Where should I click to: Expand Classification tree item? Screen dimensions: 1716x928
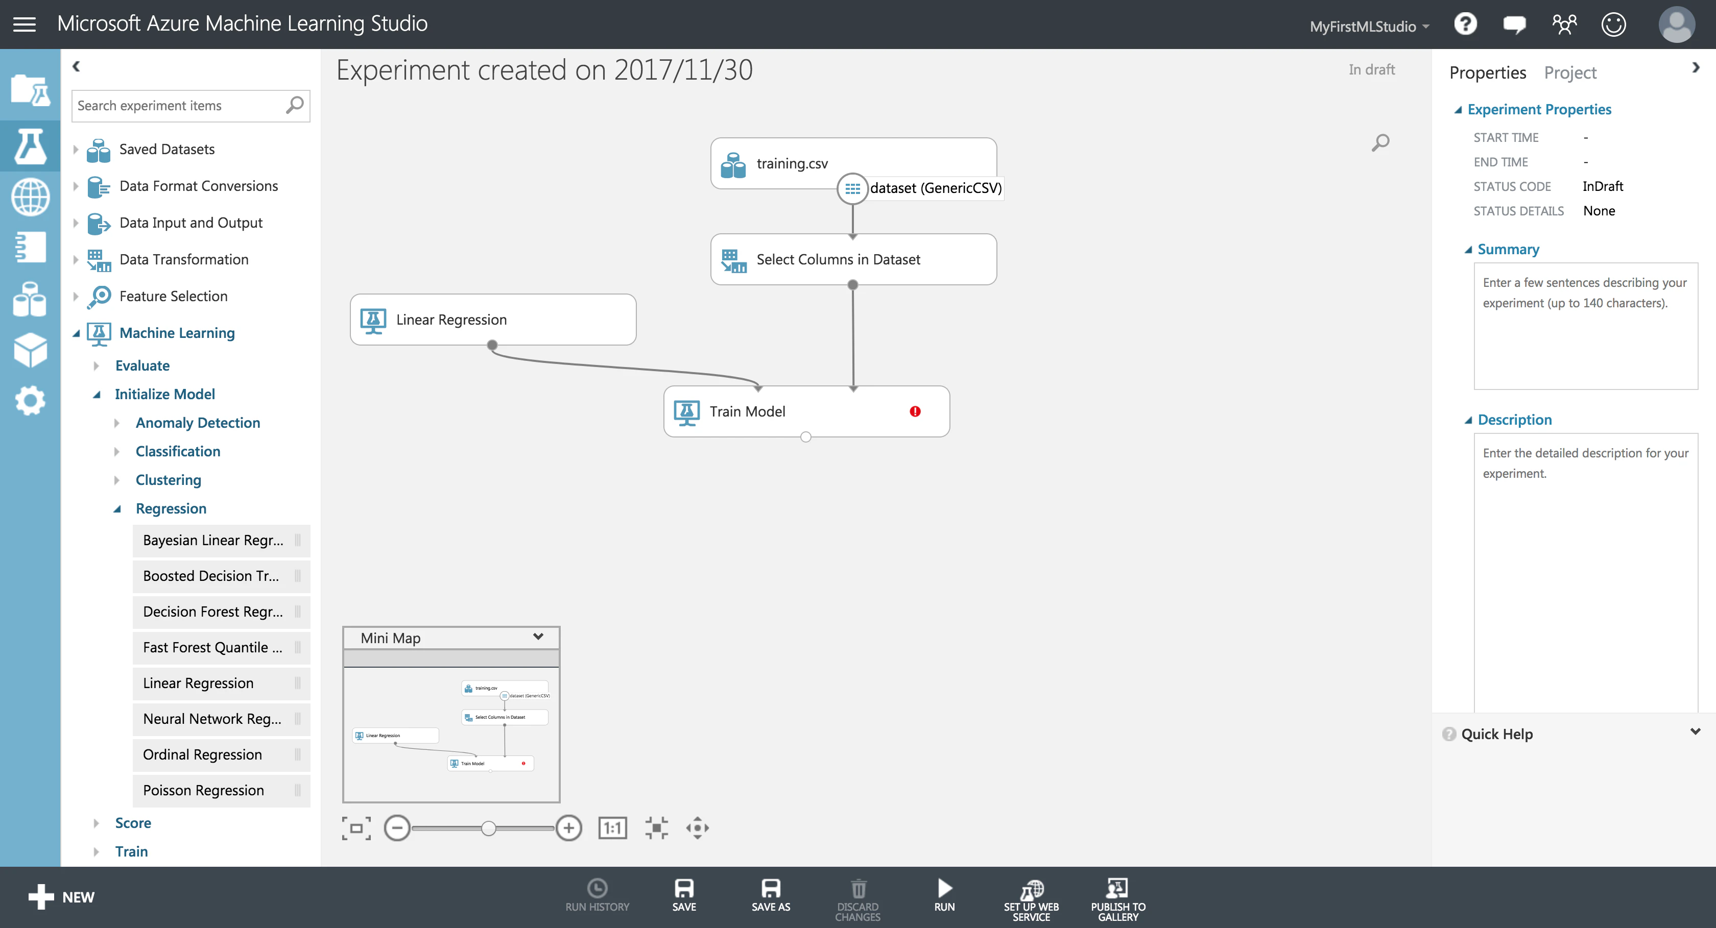click(x=117, y=452)
